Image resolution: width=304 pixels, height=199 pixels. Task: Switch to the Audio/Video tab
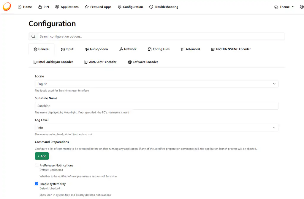96,49
